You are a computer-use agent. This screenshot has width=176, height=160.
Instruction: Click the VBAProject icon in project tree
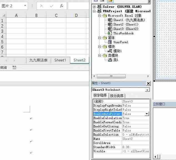coord(99,11)
